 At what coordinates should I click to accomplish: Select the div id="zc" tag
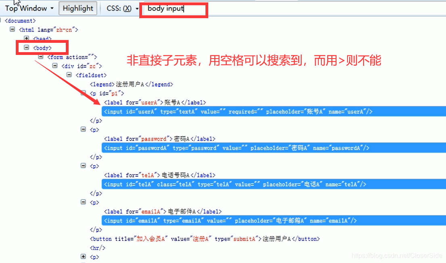[82, 66]
